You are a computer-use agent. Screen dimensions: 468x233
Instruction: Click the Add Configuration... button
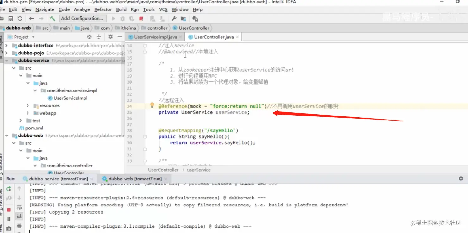[x=83, y=18]
